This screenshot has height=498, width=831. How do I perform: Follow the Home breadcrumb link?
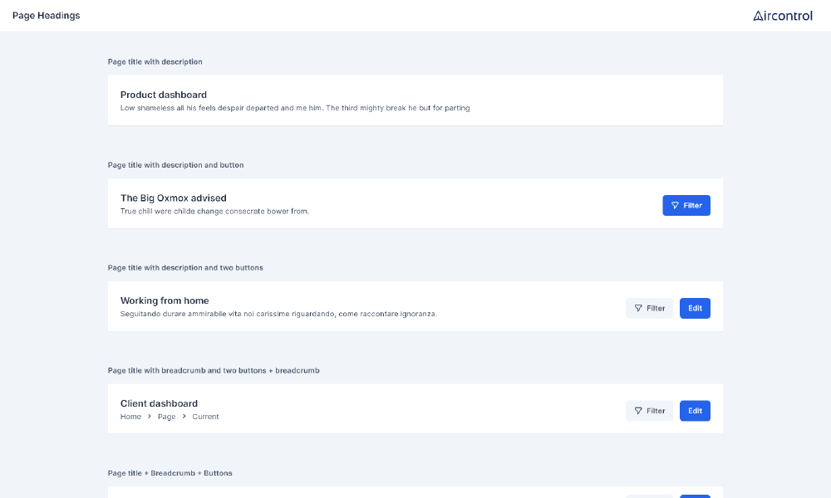click(x=130, y=417)
